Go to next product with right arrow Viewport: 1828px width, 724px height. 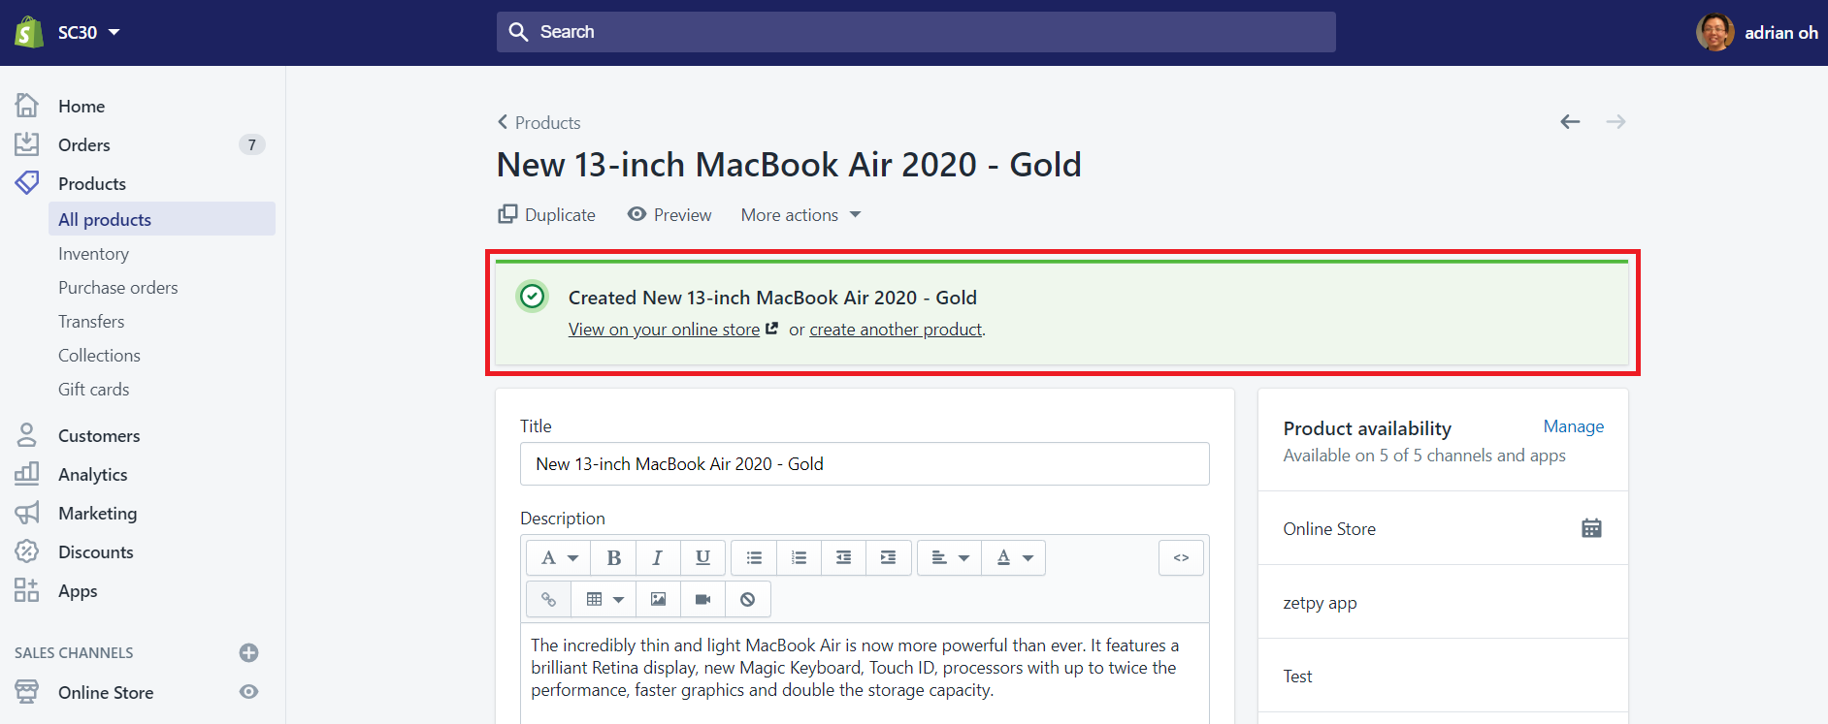1616,121
